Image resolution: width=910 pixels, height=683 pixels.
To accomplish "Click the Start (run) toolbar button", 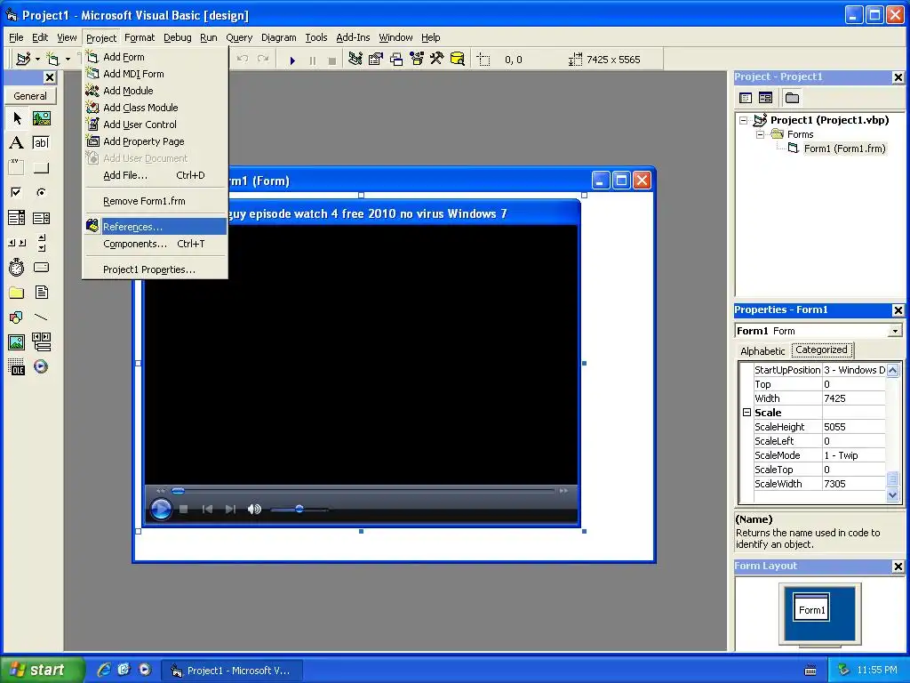I will click(x=292, y=60).
